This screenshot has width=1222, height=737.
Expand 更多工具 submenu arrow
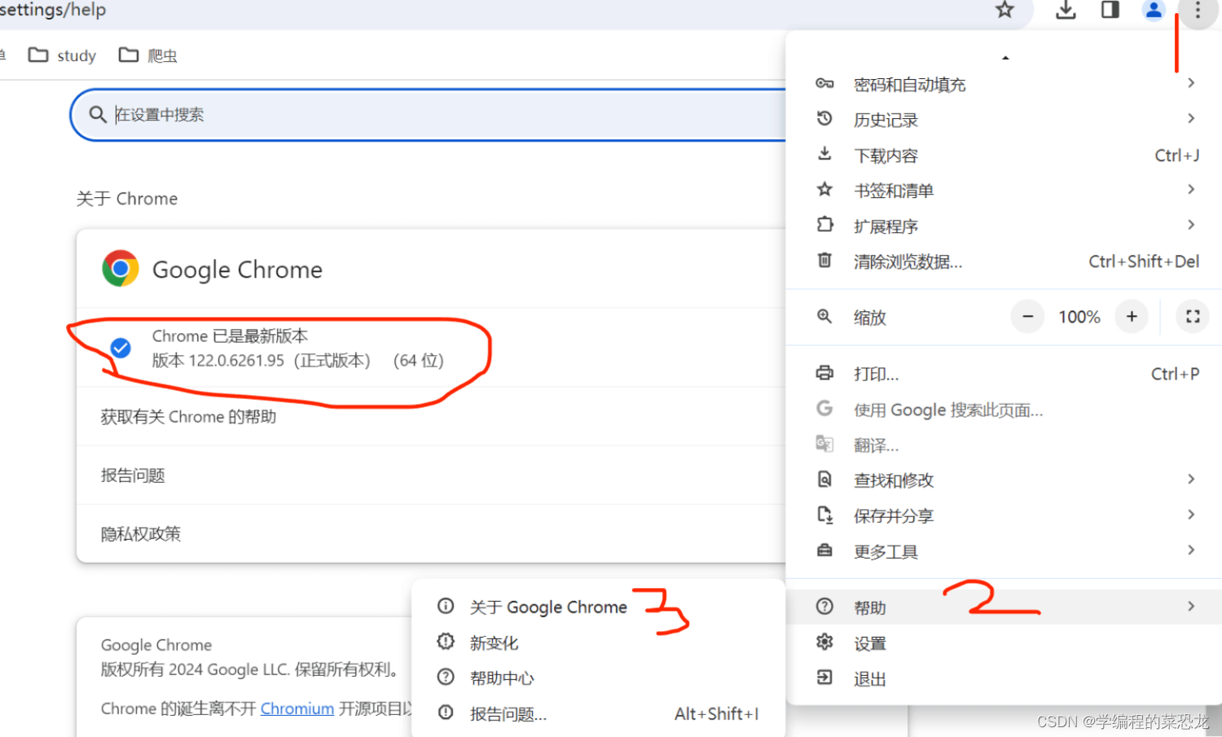1191,551
